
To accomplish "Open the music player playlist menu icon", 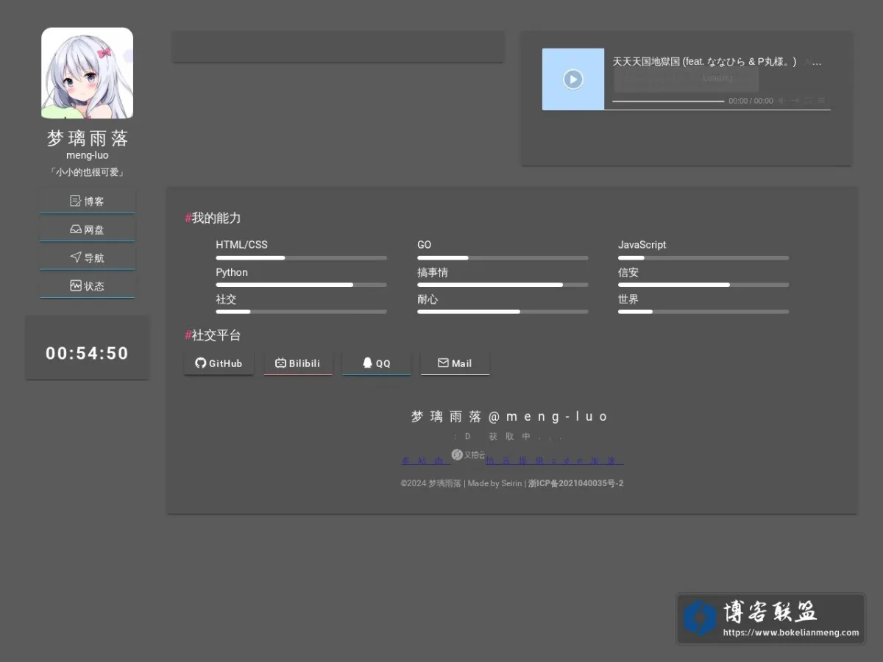I will [822, 101].
